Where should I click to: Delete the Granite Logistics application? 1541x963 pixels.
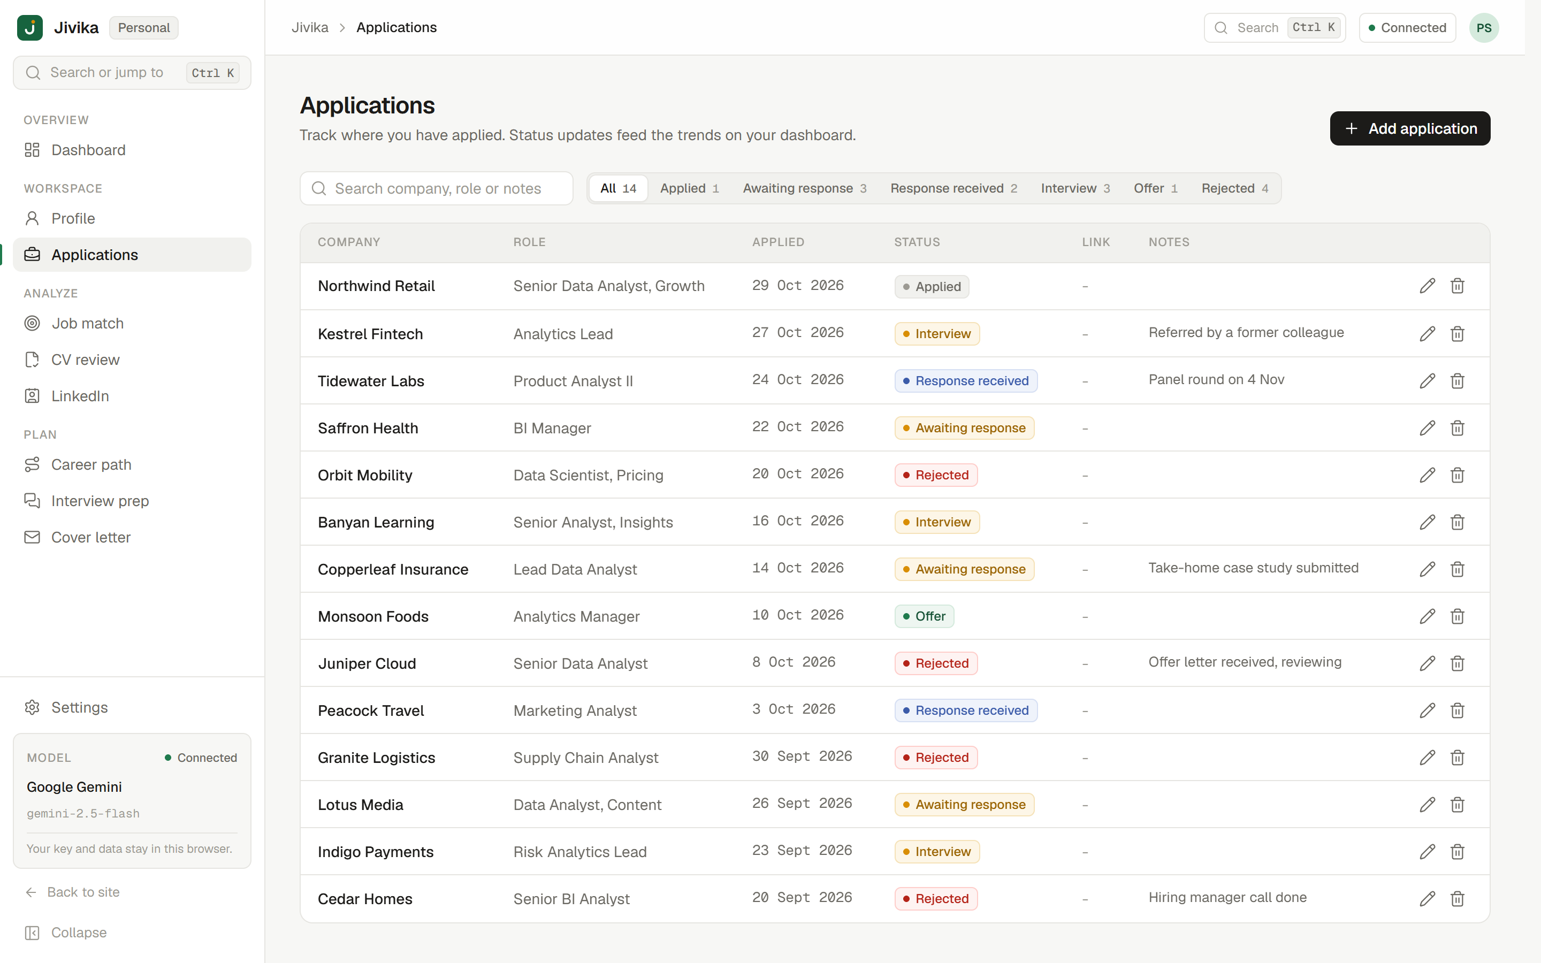pyautogui.click(x=1457, y=758)
